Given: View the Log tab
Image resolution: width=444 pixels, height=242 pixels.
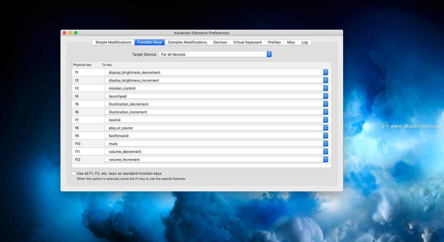Looking at the screenshot, I should [x=304, y=42].
